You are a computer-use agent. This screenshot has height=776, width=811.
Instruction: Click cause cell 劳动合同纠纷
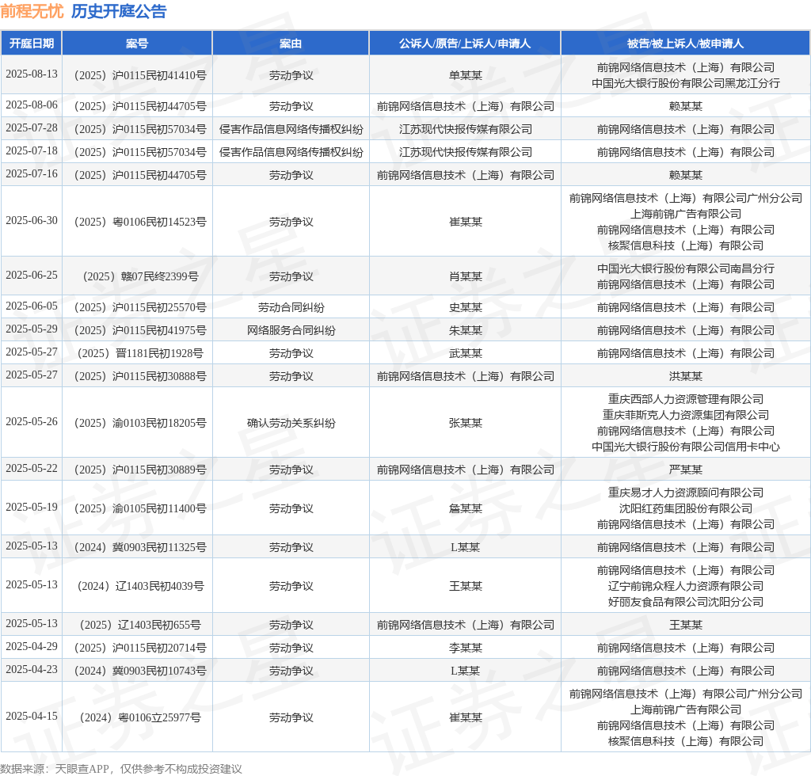pos(291,307)
